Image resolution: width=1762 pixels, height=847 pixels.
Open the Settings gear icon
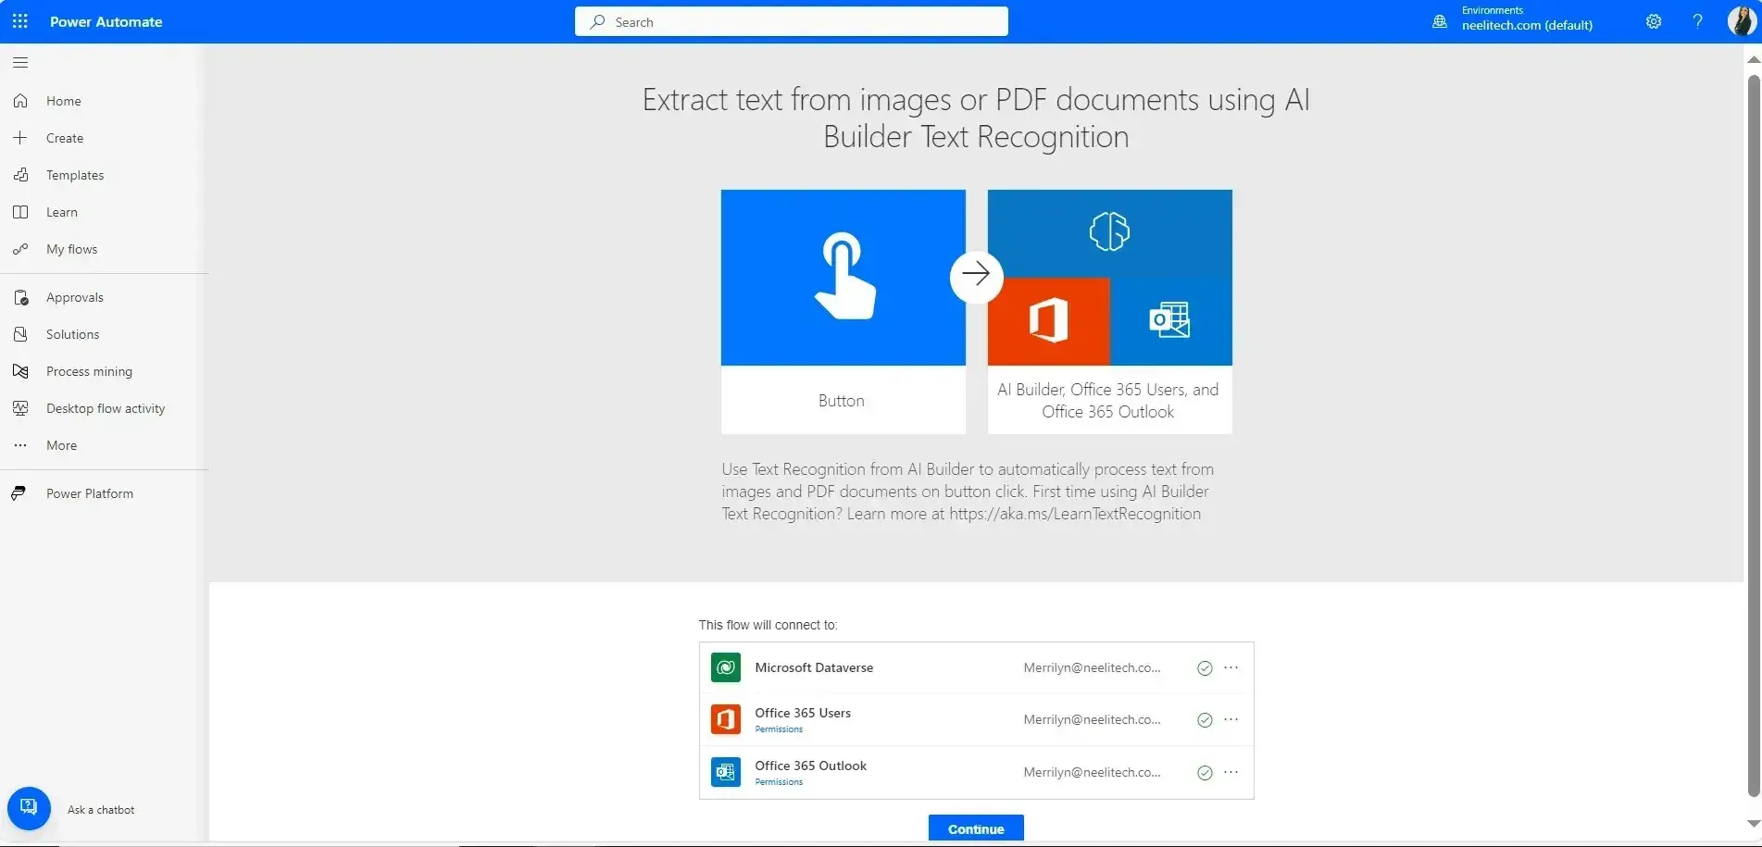(1654, 21)
